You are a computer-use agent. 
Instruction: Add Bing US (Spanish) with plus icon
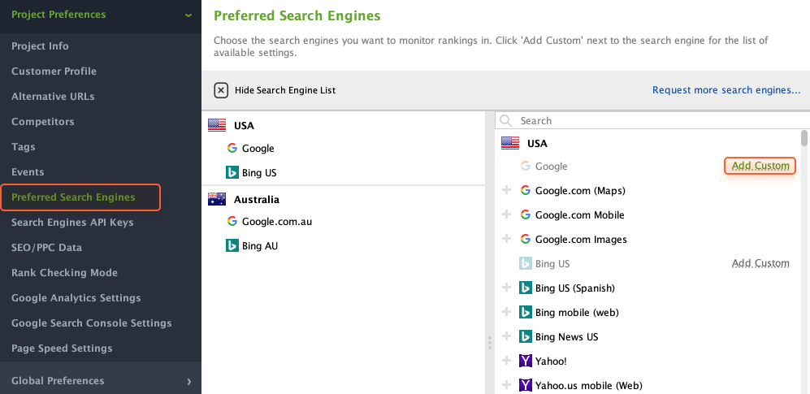pos(507,287)
